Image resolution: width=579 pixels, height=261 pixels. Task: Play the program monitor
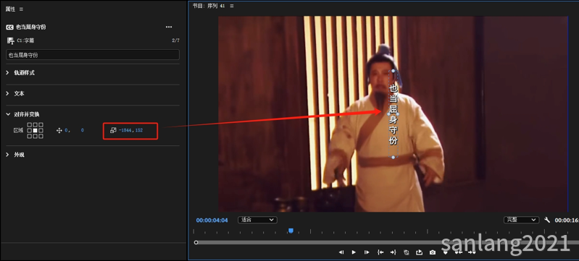coord(354,252)
